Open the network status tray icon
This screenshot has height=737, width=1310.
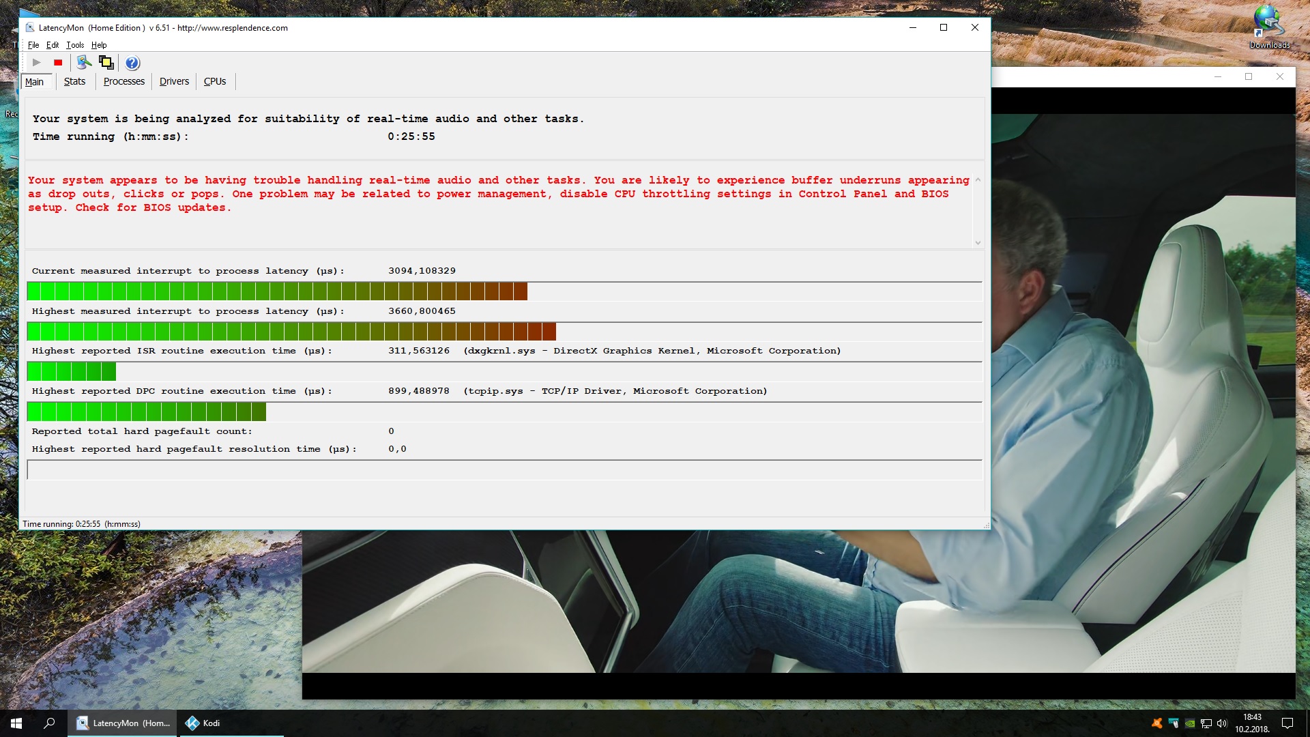point(1206,723)
